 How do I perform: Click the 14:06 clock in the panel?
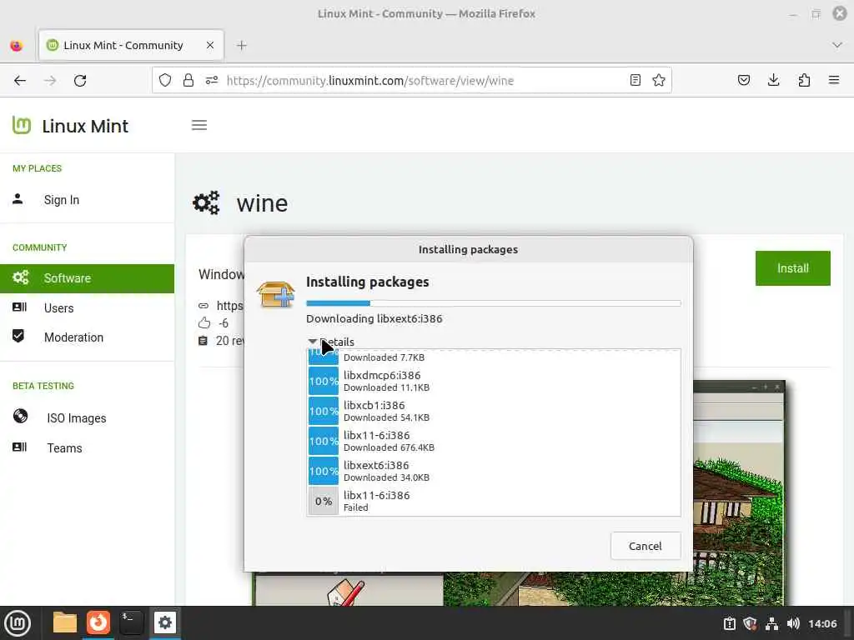tap(822, 623)
